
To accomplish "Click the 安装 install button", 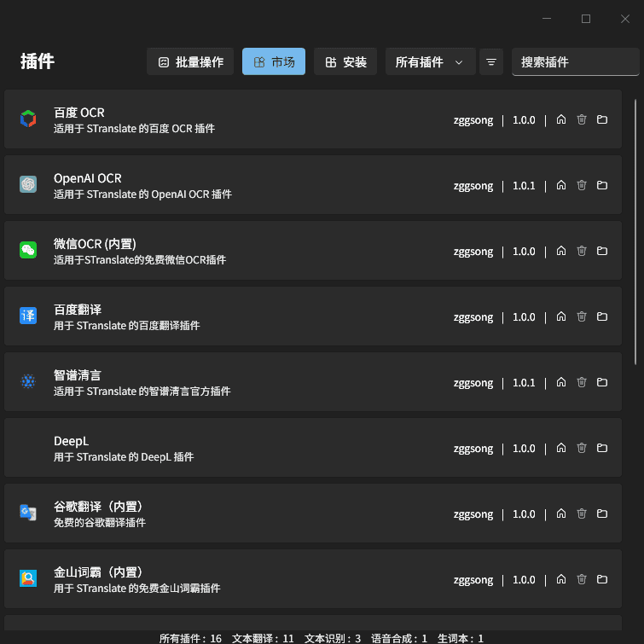I will (345, 61).
